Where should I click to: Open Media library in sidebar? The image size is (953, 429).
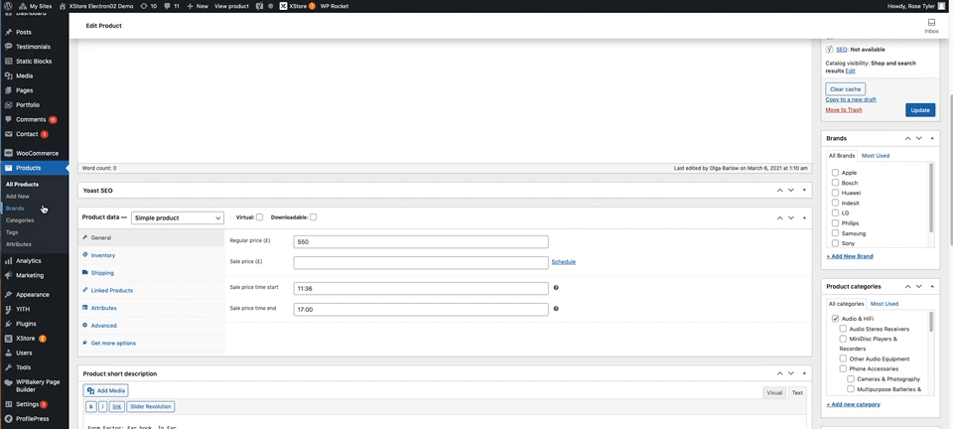pyautogui.click(x=24, y=75)
